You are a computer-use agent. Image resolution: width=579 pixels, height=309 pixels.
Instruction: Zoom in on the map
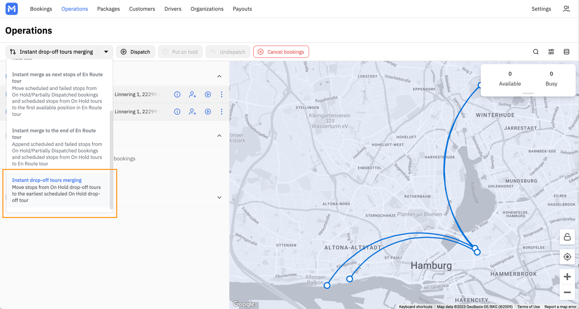567,277
